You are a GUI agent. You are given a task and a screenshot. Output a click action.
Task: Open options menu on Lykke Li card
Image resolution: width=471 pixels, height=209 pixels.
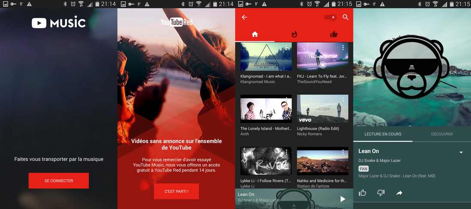tap(286, 152)
